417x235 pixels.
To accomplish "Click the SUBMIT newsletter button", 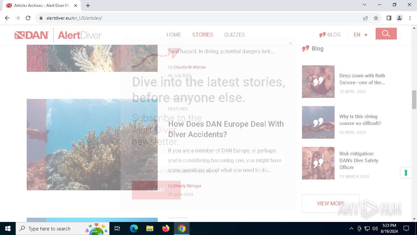I will (156, 190).
